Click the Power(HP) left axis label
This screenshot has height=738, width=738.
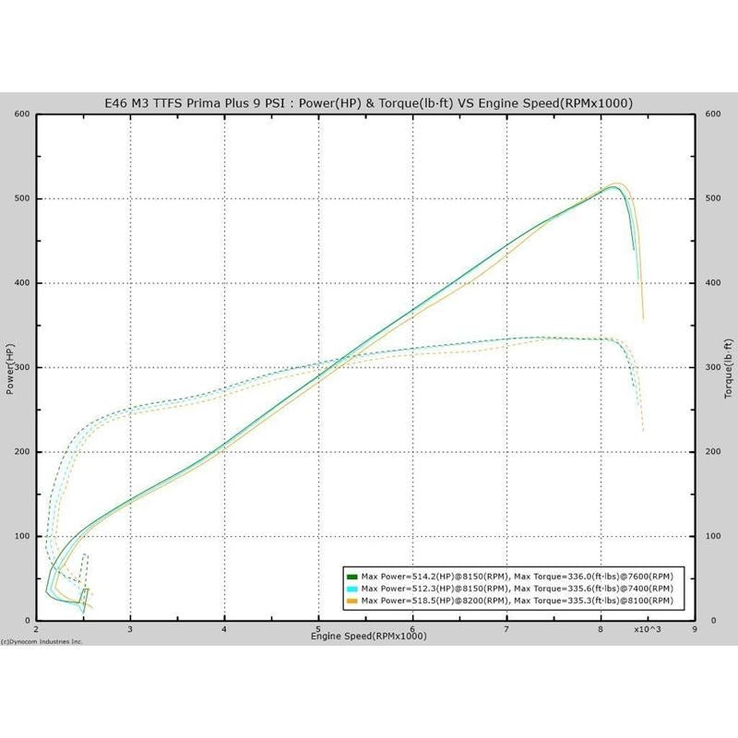point(9,368)
